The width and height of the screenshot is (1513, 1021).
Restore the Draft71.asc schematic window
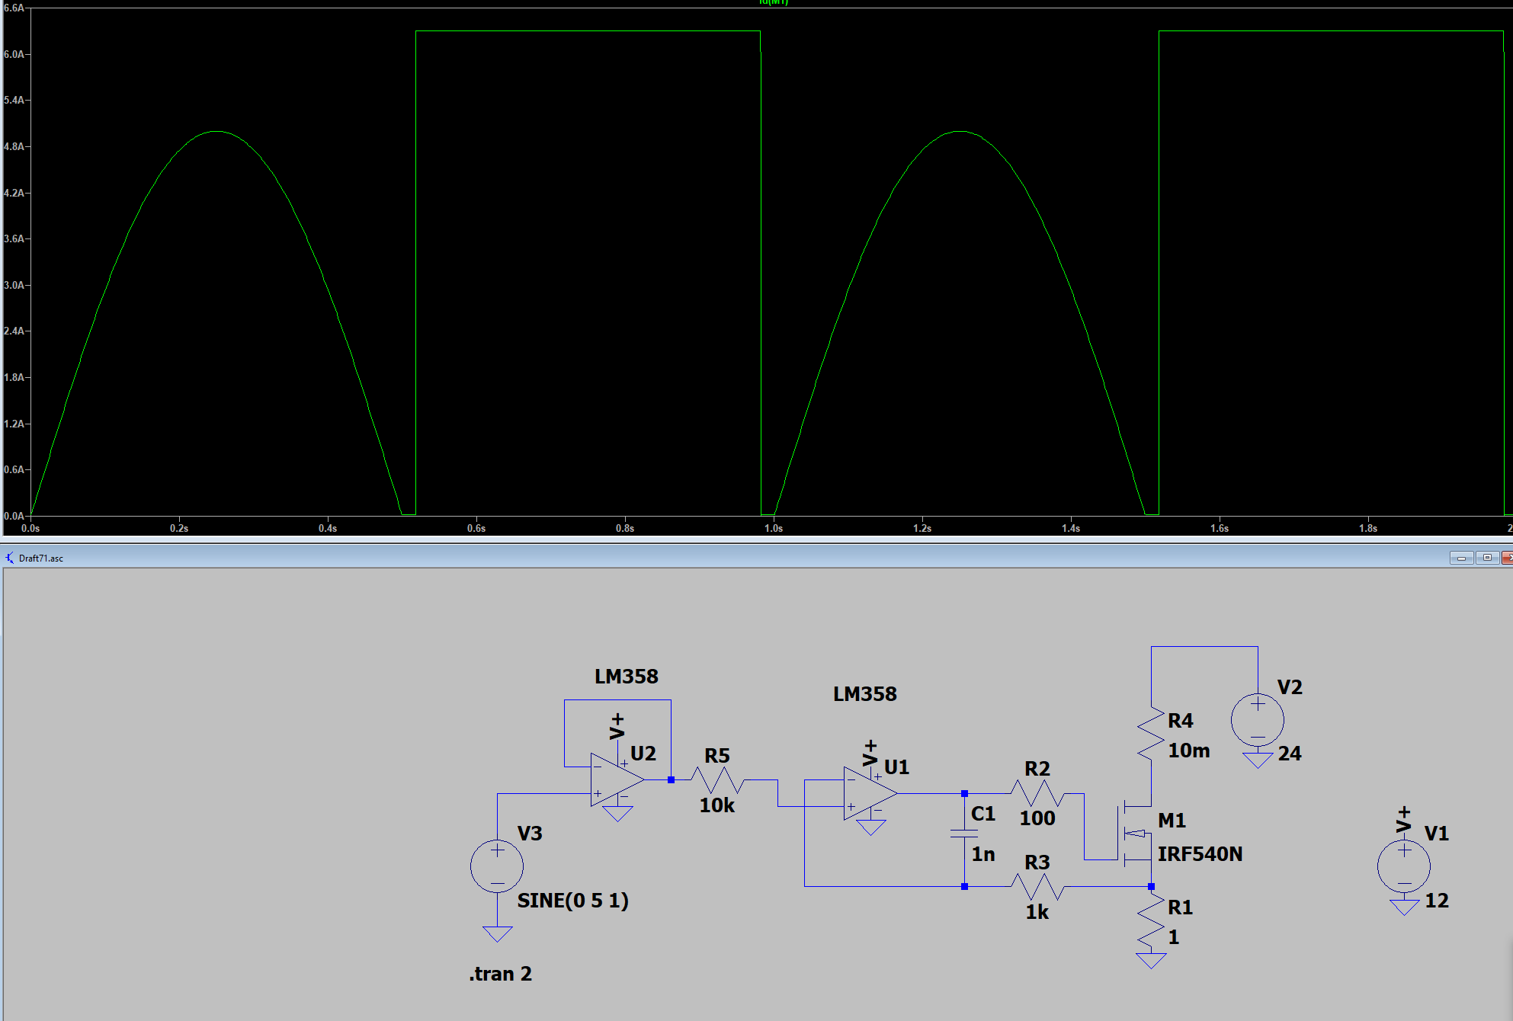(1486, 558)
